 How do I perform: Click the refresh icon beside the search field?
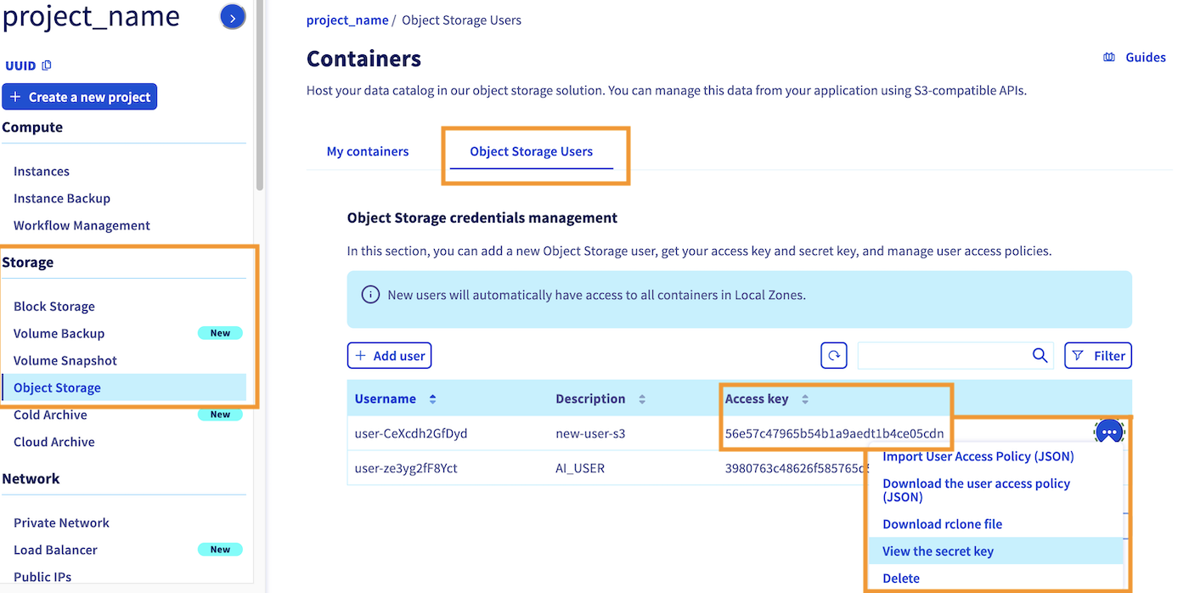click(x=834, y=356)
